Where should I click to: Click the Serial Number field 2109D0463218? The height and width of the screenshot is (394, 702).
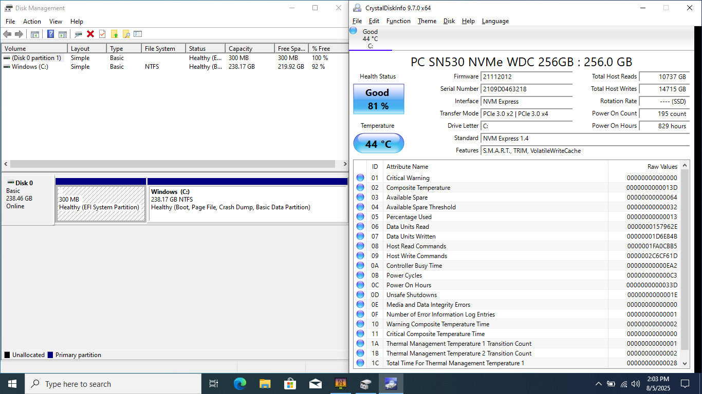click(527, 89)
